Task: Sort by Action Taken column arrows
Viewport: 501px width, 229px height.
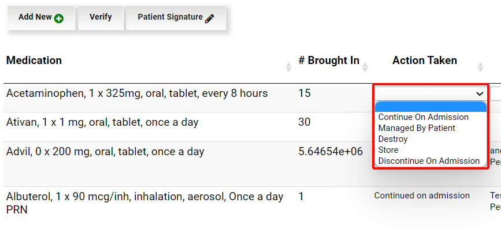Action: (x=480, y=67)
